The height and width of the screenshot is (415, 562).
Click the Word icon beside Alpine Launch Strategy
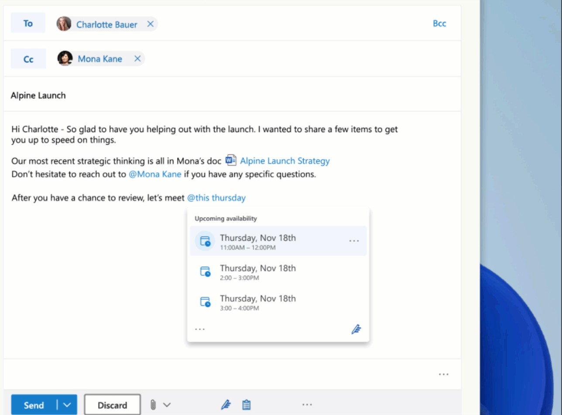click(x=230, y=160)
